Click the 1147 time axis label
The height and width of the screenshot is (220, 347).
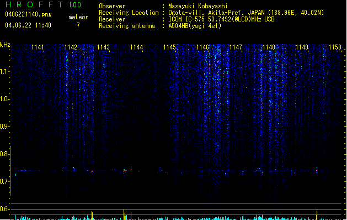point(236,47)
